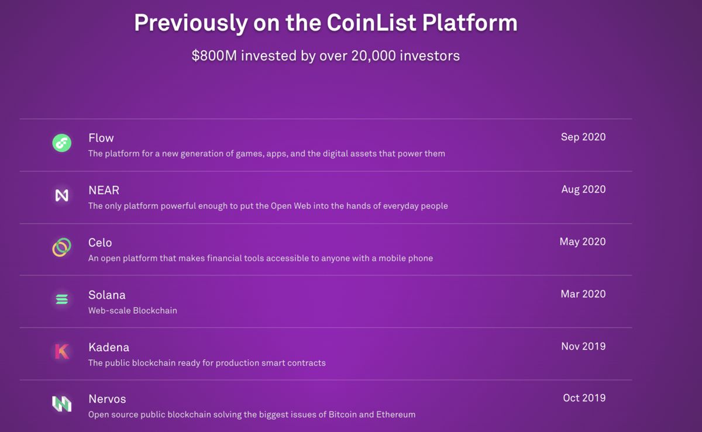Open the Nervos project title
The image size is (702, 432).
[107, 399]
